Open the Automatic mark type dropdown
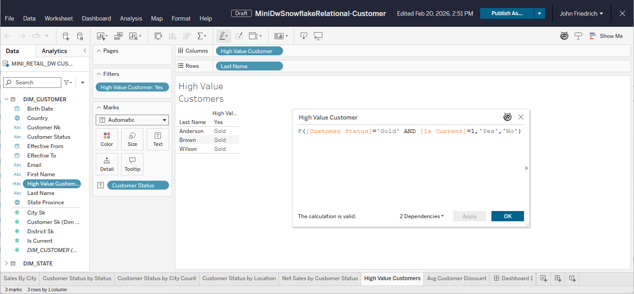The width and height of the screenshot is (634, 294). (132, 120)
